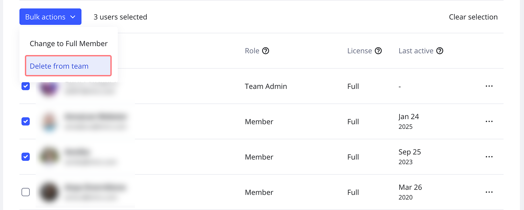Open more options for the Sep 25 2023 member

(x=489, y=157)
